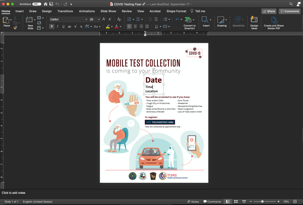Screen dimensions: 303x205
Task: Click the Share button
Action: [x=269, y=11]
